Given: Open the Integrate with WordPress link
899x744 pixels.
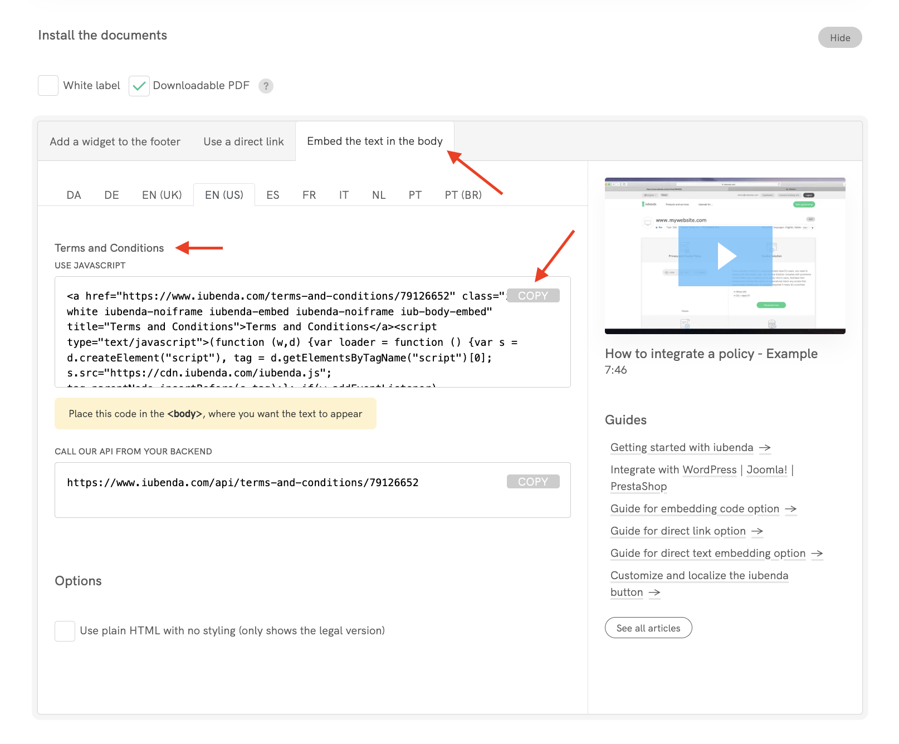Looking at the screenshot, I should pyautogui.click(x=709, y=469).
